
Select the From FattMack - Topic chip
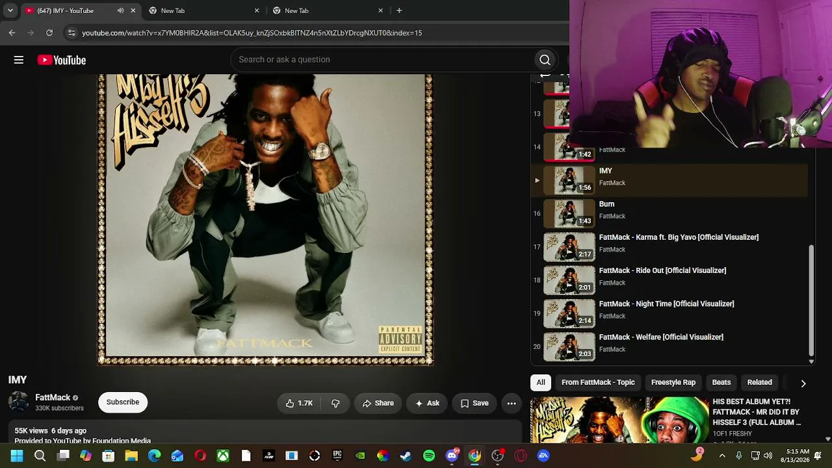tap(598, 382)
